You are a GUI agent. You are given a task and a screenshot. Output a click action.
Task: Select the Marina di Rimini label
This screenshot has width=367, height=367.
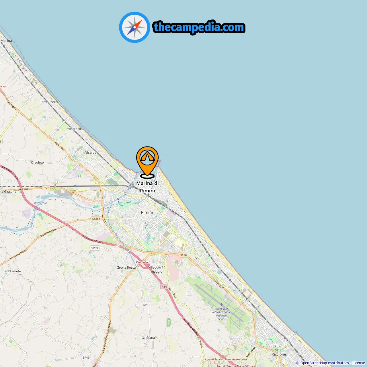coord(147,187)
